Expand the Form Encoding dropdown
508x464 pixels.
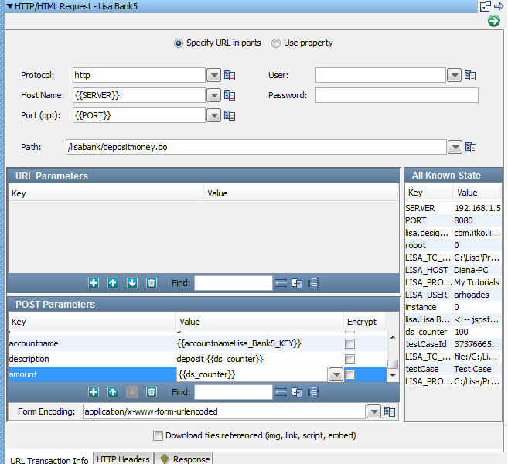[374, 412]
